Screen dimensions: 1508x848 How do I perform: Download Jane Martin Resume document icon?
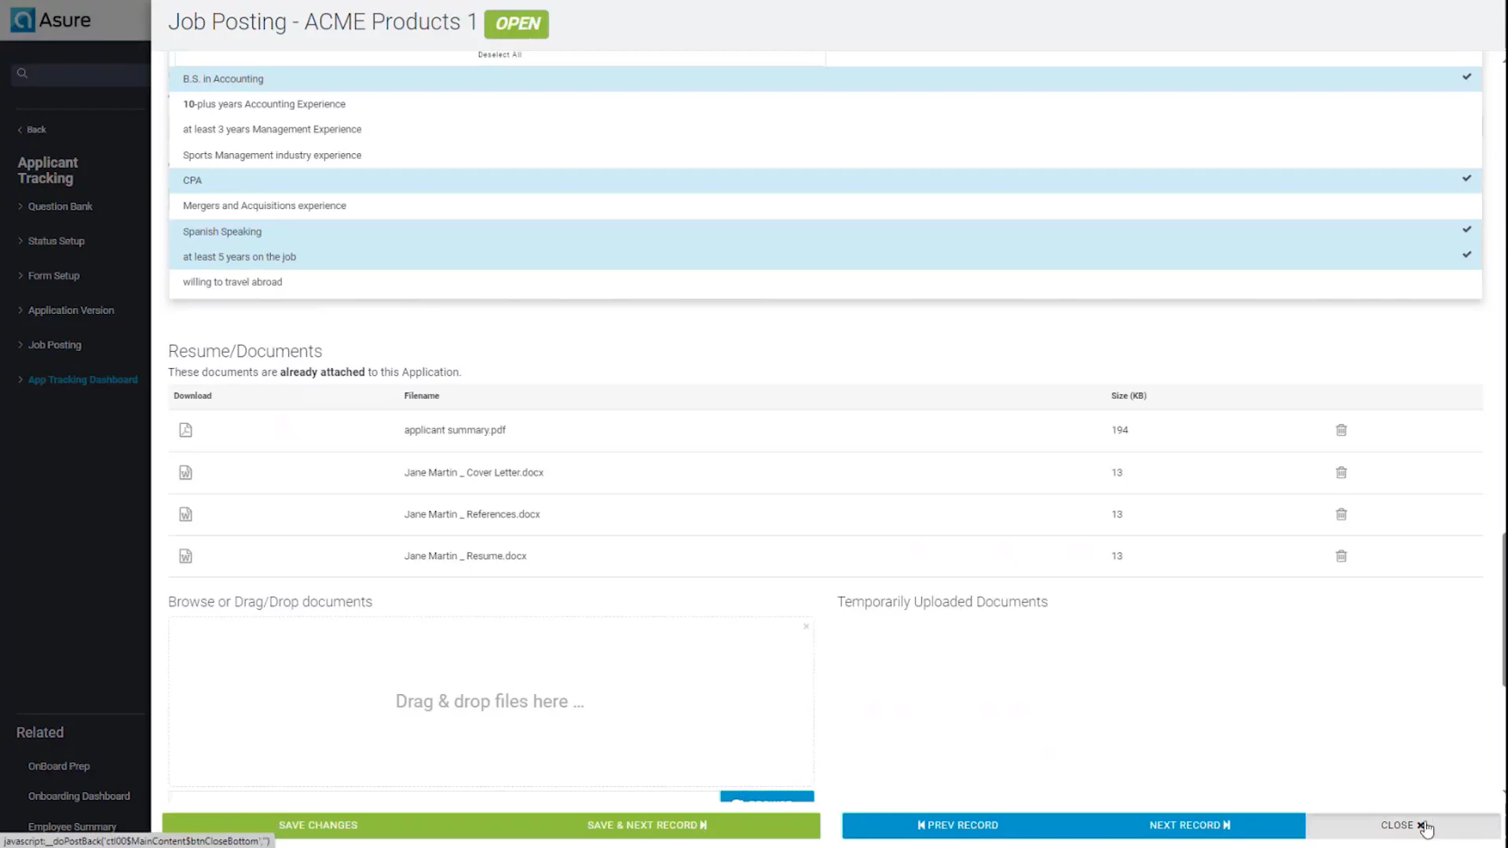pos(185,556)
